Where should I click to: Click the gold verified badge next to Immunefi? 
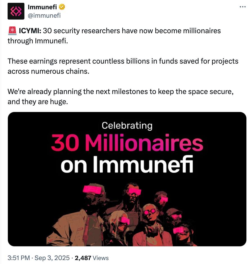point(62,7)
